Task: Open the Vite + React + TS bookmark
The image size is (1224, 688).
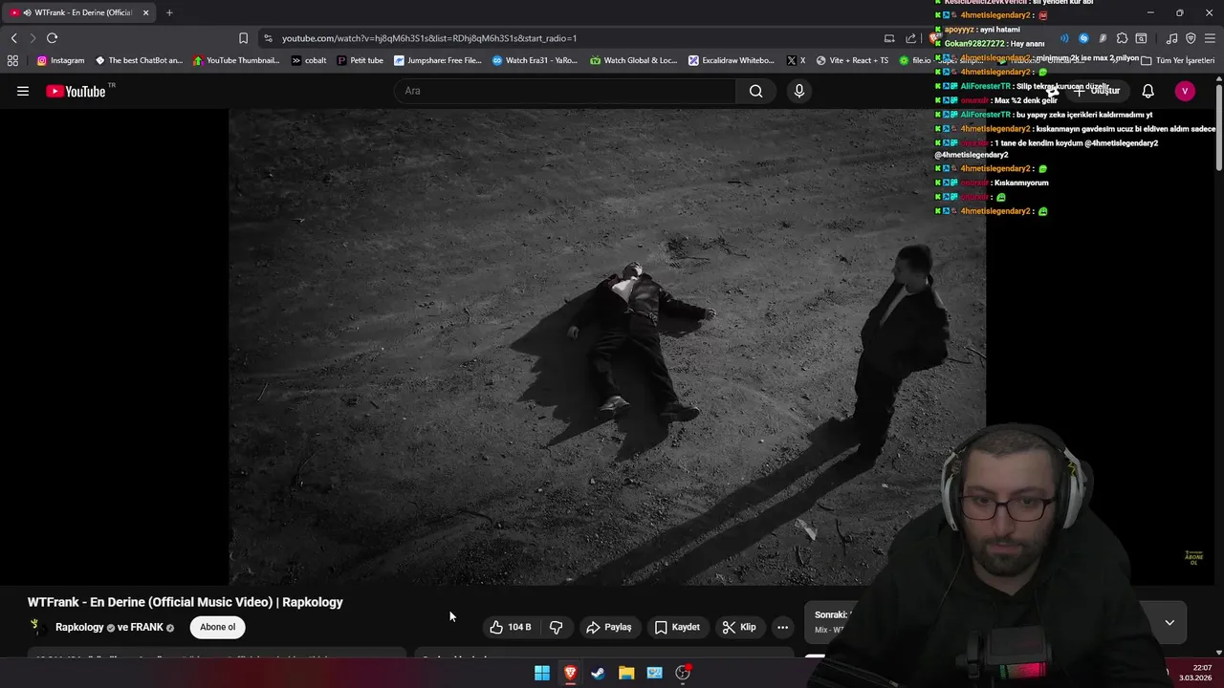Action: click(x=852, y=60)
